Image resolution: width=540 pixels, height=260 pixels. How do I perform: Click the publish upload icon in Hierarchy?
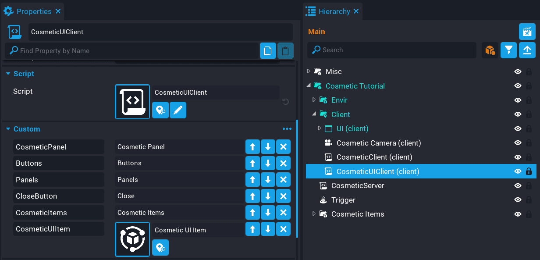[x=527, y=50]
